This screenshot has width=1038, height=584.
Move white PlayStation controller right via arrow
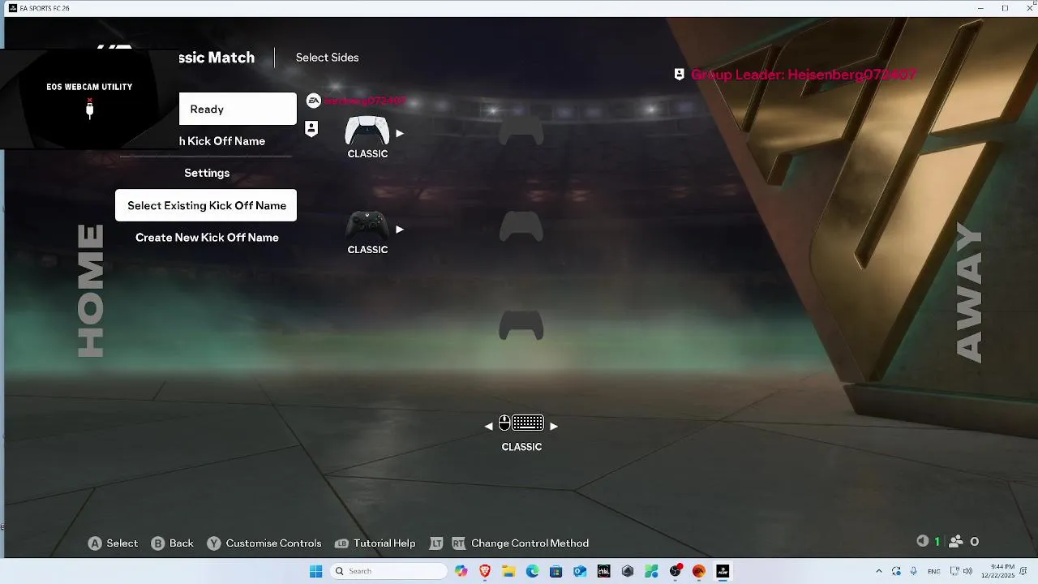tap(399, 134)
